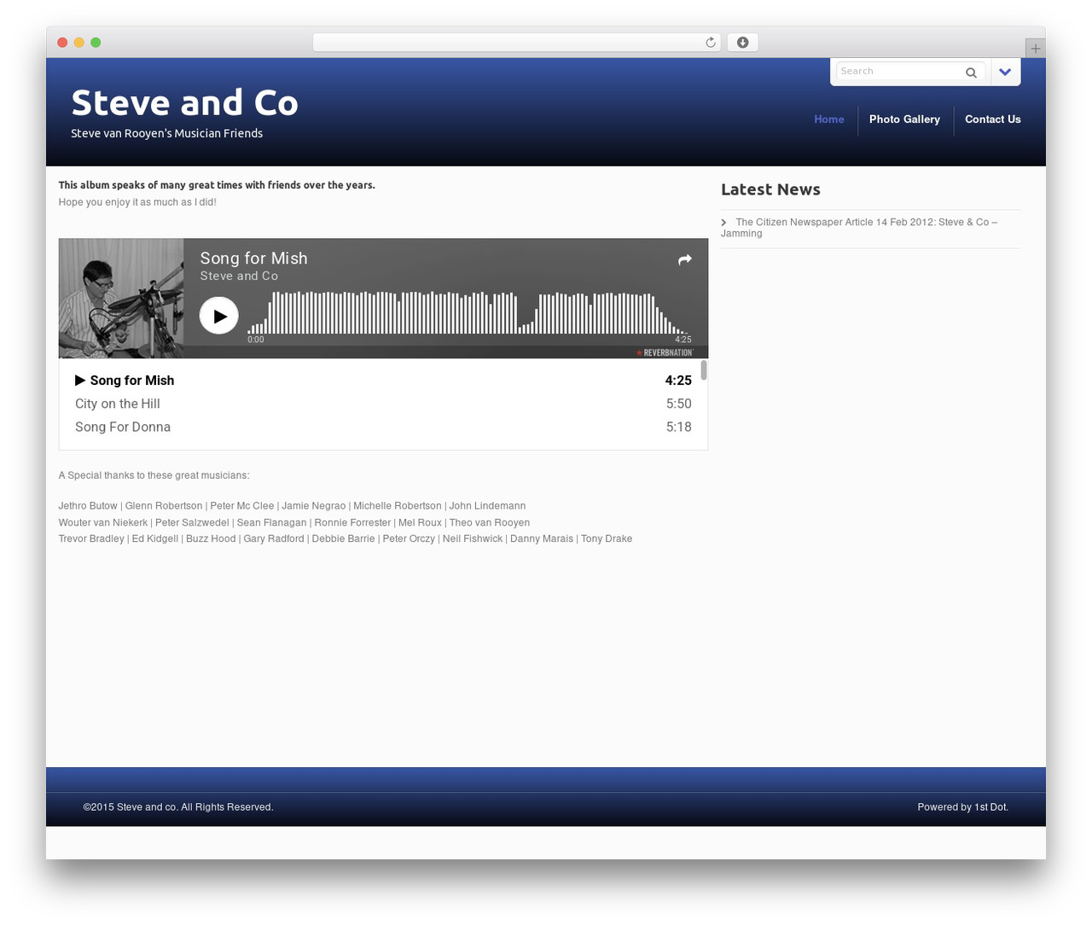Click the browser reload icon
Viewport: 1092px width, 925px height.
(x=710, y=43)
